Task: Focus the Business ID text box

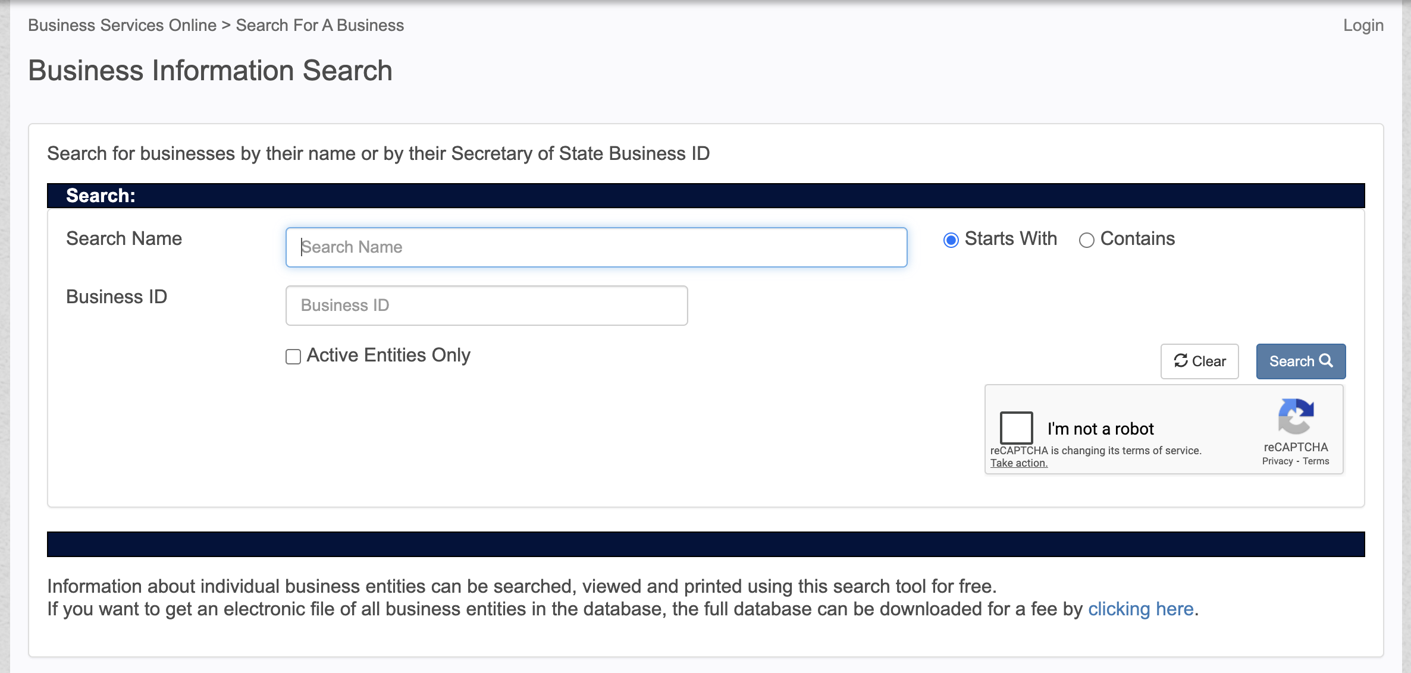Action: coord(486,306)
